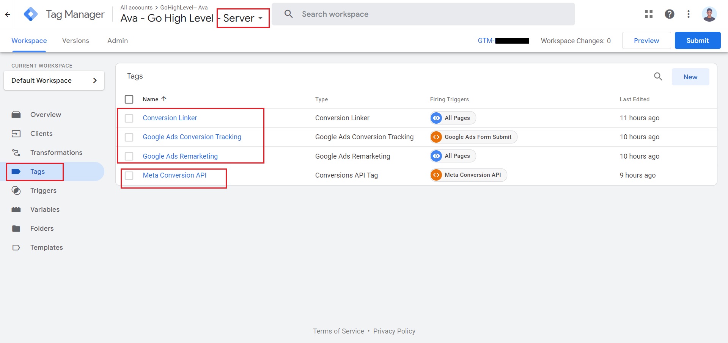Click the Google Ads Form Submit trigger chip
728x343 pixels.
click(473, 137)
